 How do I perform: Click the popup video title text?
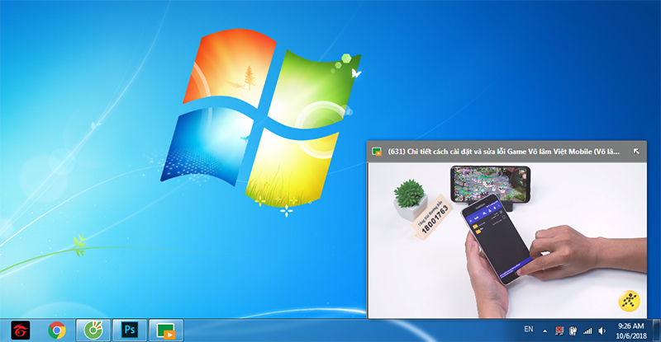[504, 152]
